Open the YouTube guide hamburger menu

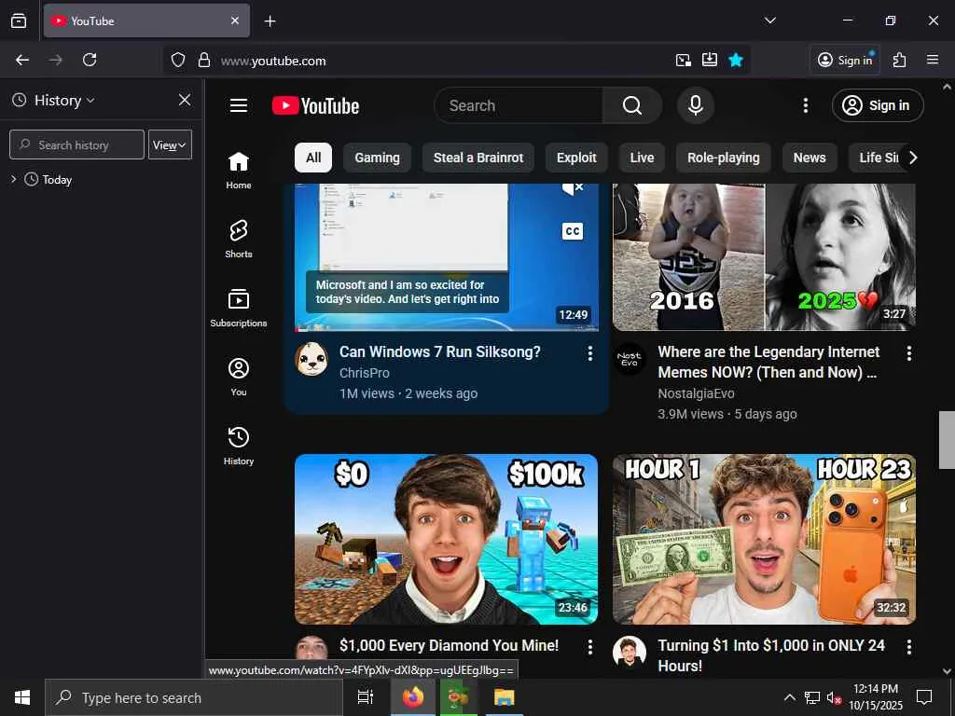tap(238, 105)
